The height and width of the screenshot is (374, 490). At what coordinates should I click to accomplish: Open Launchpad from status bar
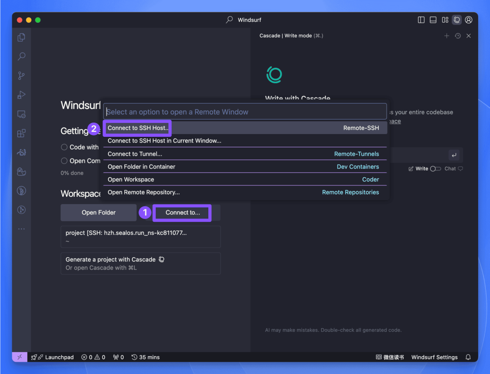(x=53, y=357)
